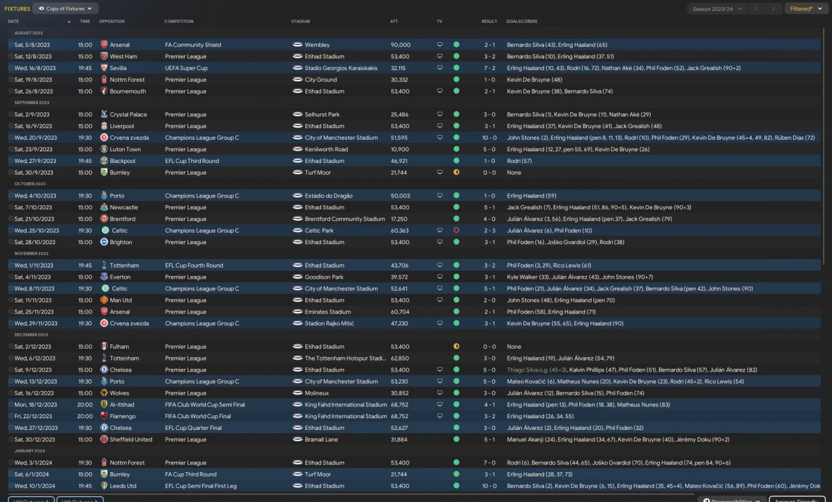This screenshot has width=832, height=502.
Task: Toggle the tick circle beside Sat, 30/9/2023
Action: click(x=11, y=173)
